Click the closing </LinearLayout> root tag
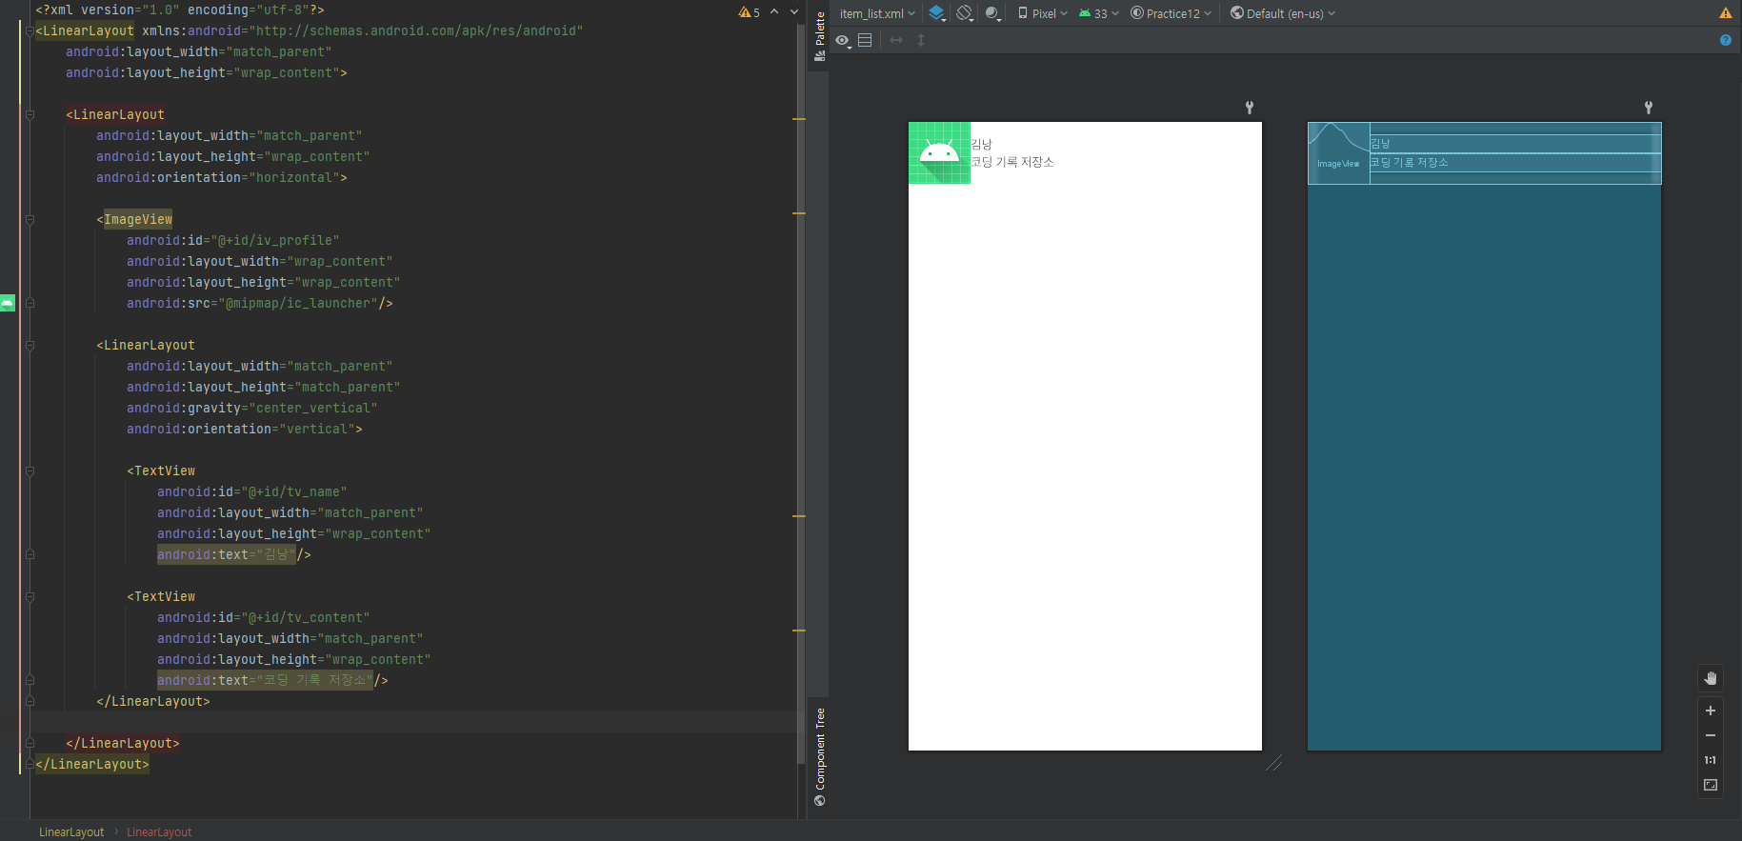This screenshot has height=841, width=1742. 92,765
